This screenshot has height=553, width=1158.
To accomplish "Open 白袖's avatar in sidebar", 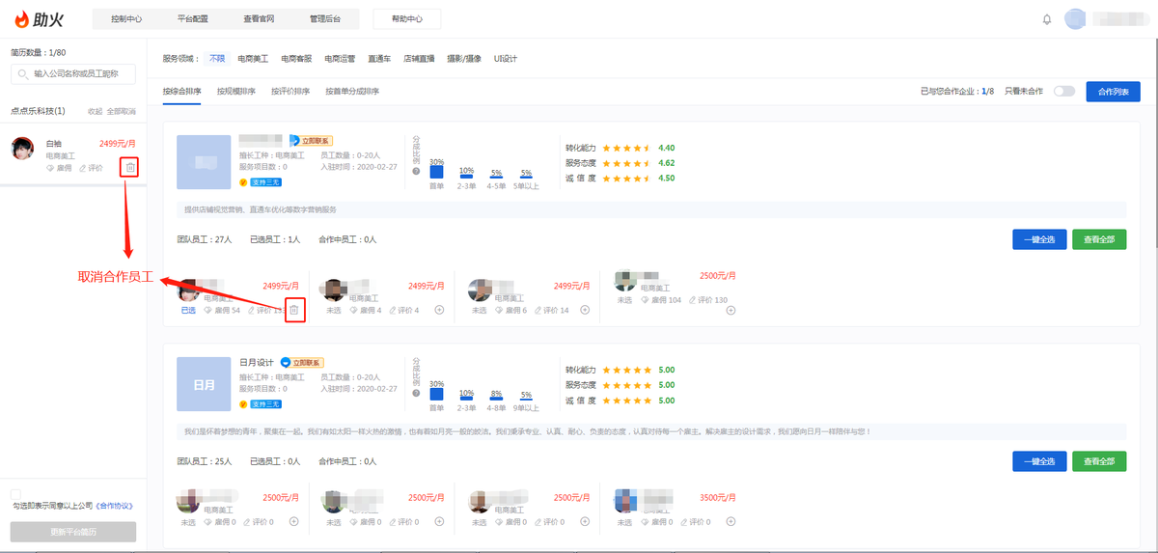I will coord(22,149).
